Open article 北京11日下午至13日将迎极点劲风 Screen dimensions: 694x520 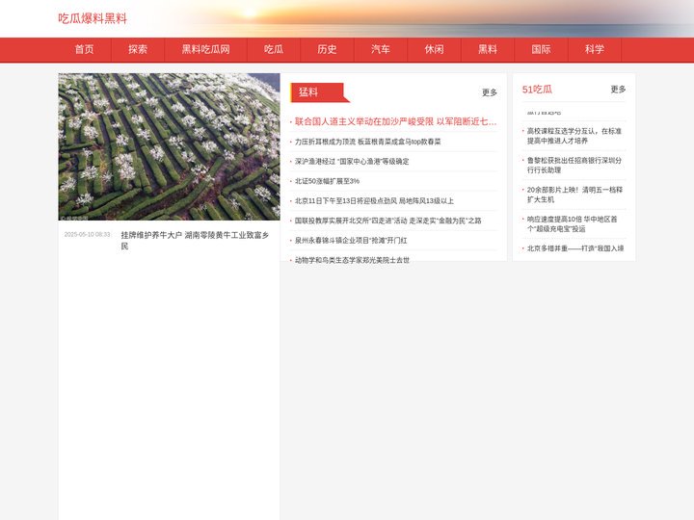(374, 200)
